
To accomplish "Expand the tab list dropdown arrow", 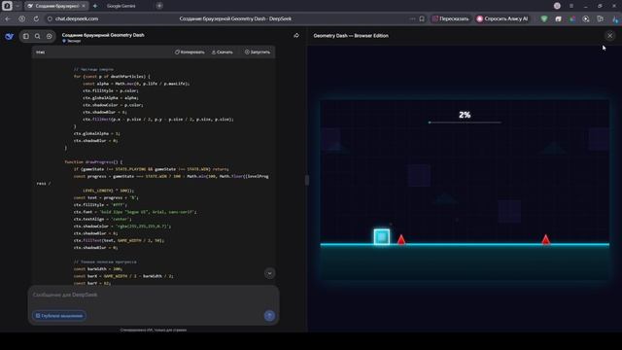I will (17, 6).
